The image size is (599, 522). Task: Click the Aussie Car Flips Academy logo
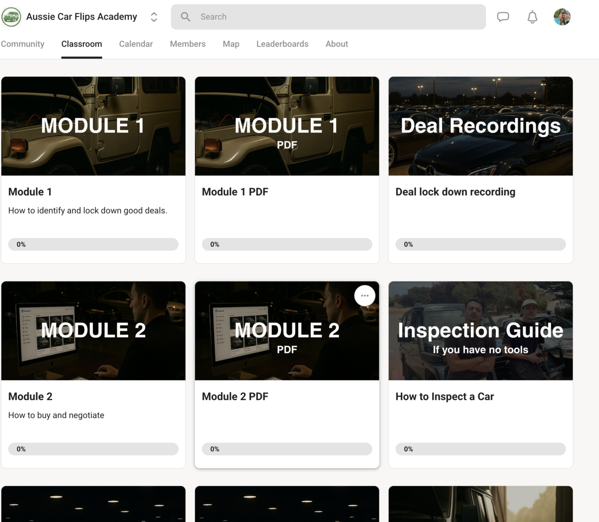click(11, 17)
